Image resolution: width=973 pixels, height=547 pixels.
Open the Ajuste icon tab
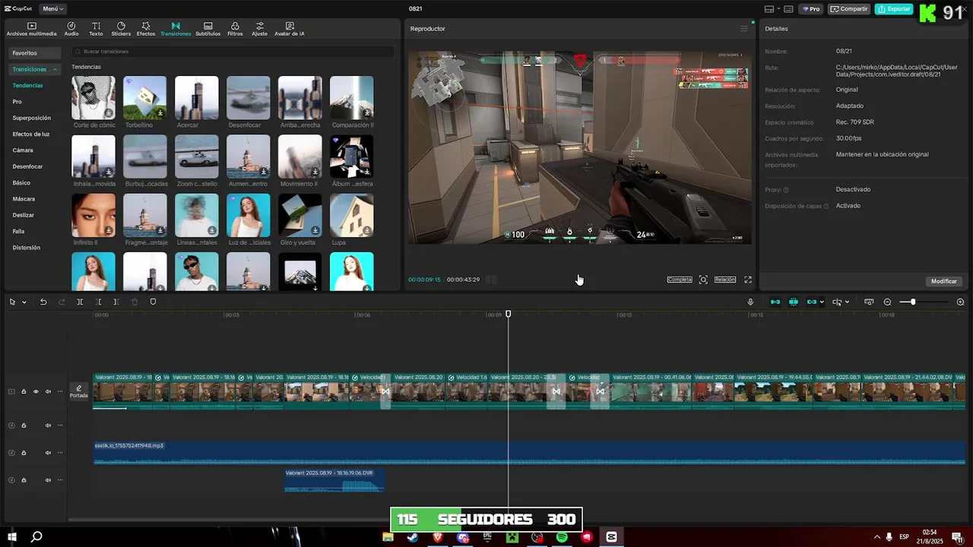(260, 29)
